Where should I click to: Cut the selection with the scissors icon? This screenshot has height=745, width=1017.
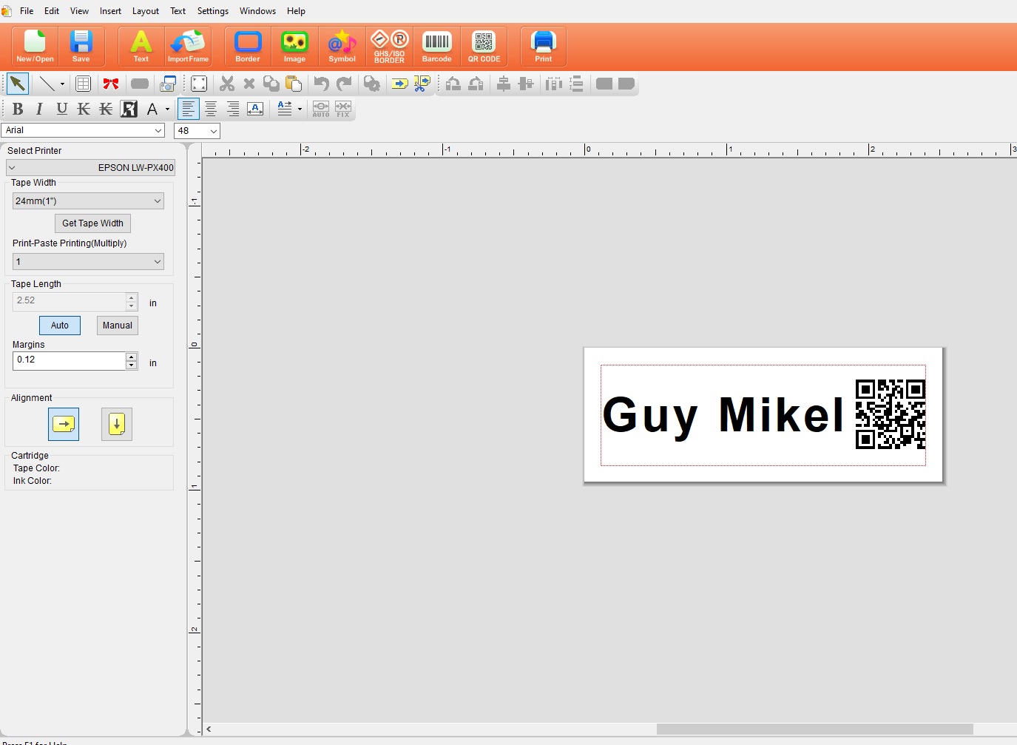pos(227,84)
